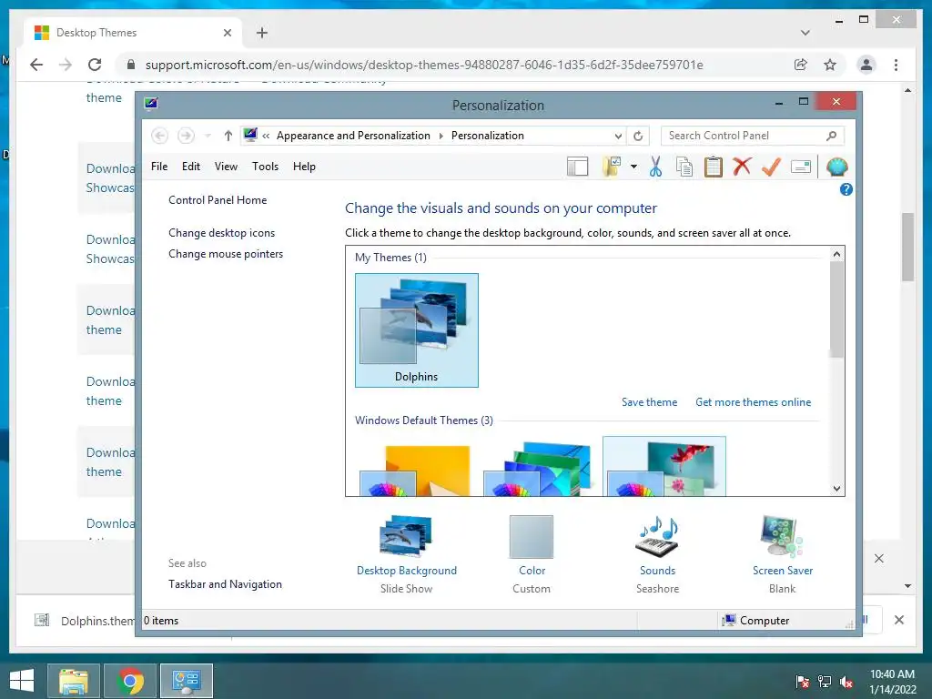Click Change desktop icons link
This screenshot has width=932, height=699.
[222, 233]
